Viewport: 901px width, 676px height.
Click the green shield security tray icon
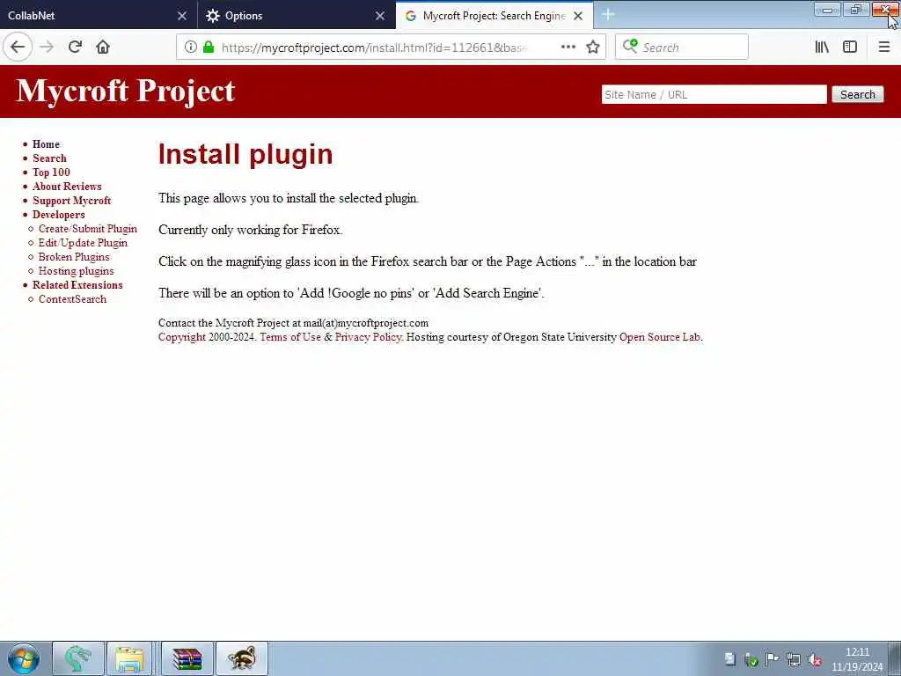point(751,659)
